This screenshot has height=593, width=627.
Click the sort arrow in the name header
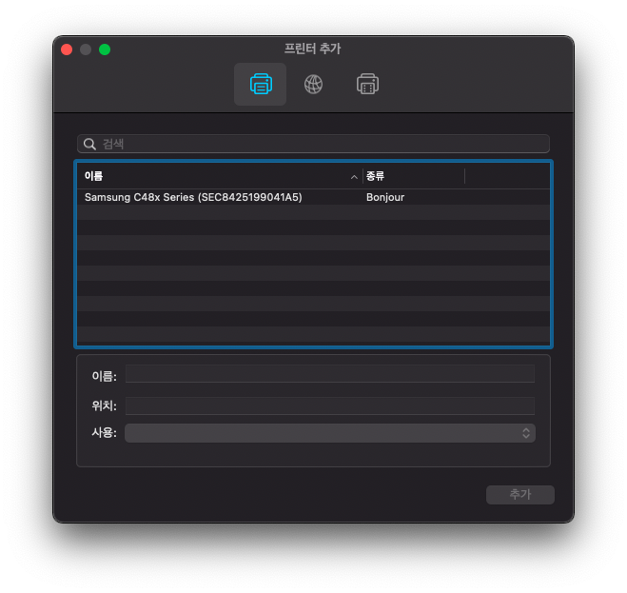click(354, 177)
